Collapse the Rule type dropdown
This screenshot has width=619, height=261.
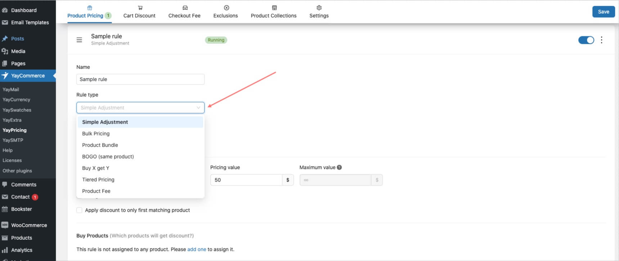(198, 107)
